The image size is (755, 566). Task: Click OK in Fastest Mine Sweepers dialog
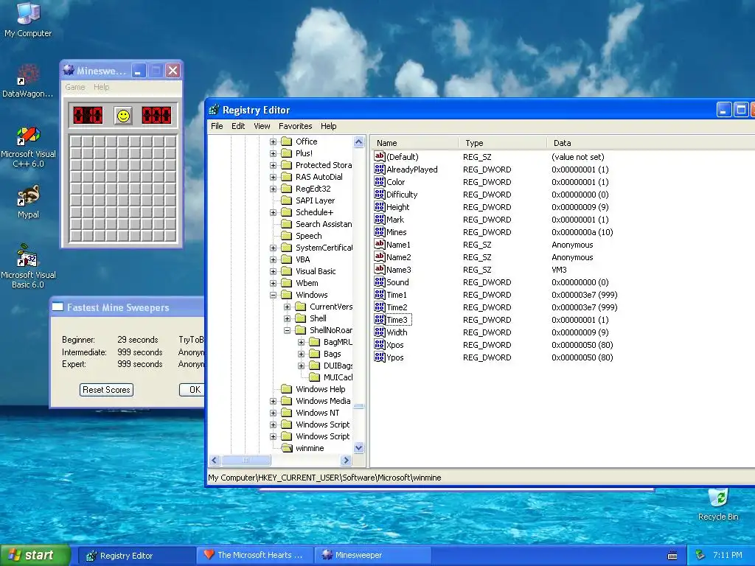coord(193,390)
